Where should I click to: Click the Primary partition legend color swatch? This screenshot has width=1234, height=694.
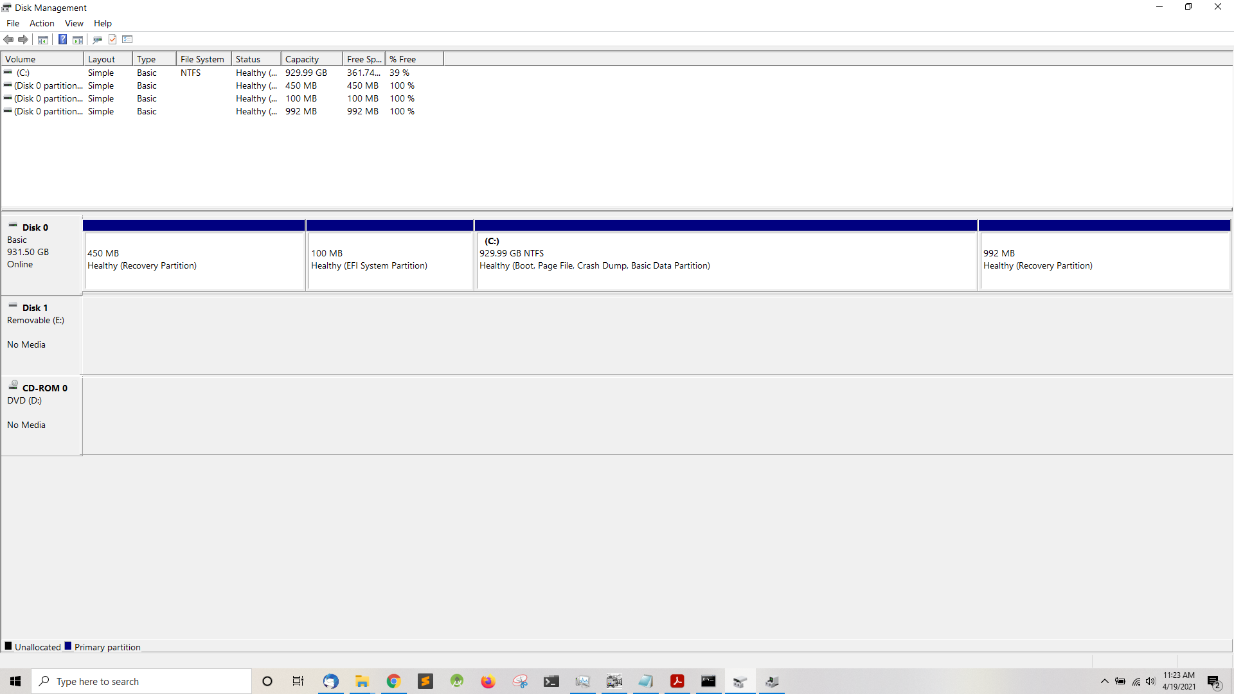click(x=68, y=646)
